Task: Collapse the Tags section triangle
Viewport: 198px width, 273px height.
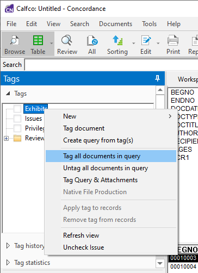Action: pyautogui.click(x=8, y=94)
